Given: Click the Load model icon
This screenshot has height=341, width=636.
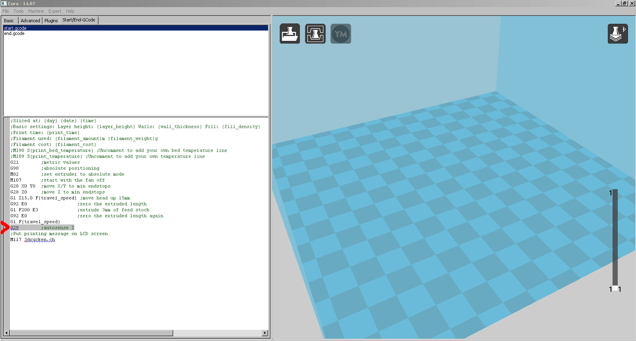Looking at the screenshot, I should click(290, 34).
